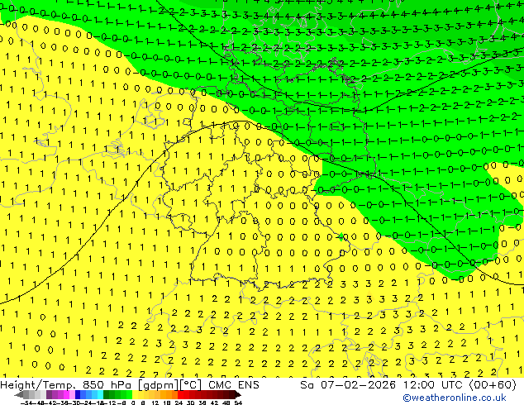Click the '54' legend scale value
The width and height of the screenshot is (524, 405).
(x=238, y=403)
